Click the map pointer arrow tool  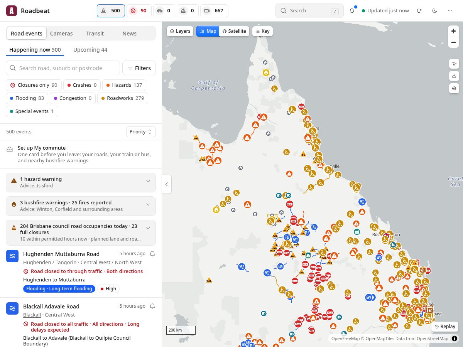coord(454,64)
